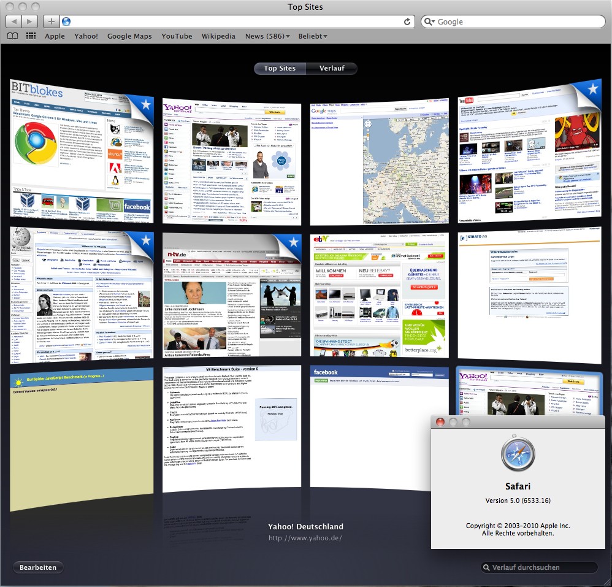Open the STRATO AG thumbnail
Image resolution: width=612 pixels, height=587 pixels.
(x=529, y=296)
